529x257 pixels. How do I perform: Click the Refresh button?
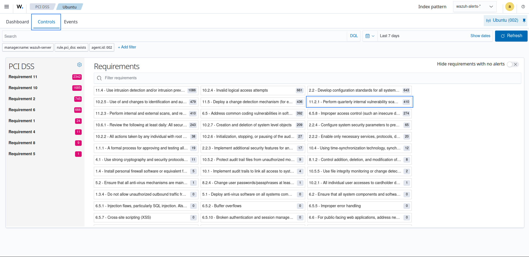(x=511, y=36)
